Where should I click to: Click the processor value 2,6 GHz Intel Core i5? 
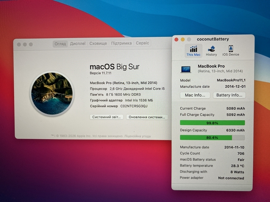137,89
